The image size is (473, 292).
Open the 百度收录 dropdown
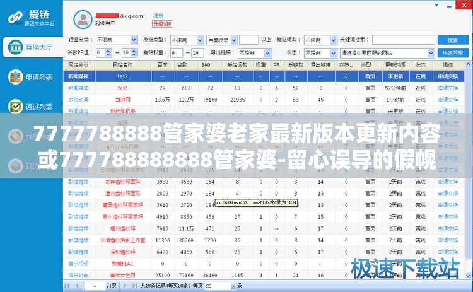click(x=234, y=40)
